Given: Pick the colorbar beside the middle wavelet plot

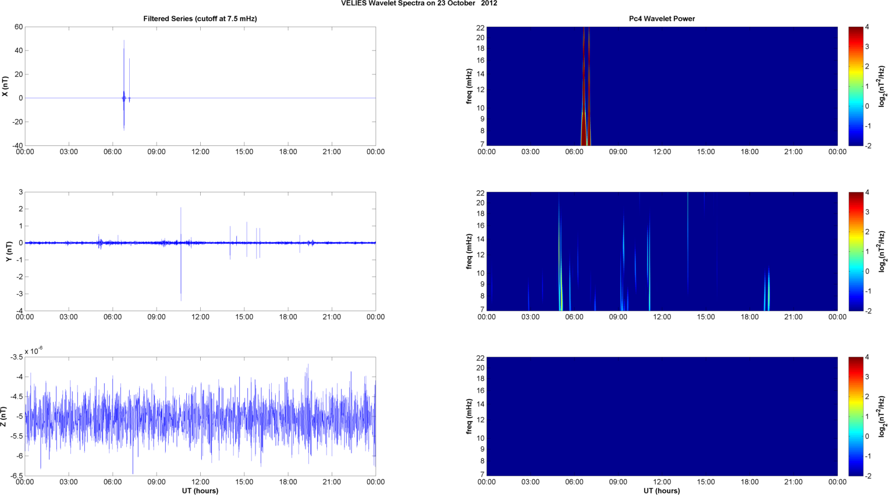Looking at the screenshot, I should pos(855,251).
